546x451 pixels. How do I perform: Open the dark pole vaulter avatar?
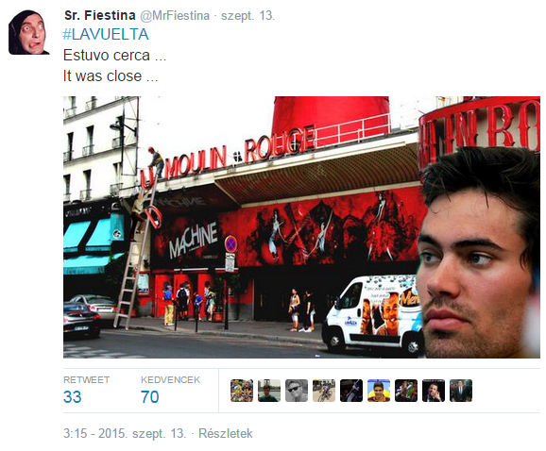pyautogui.click(x=351, y=391)
